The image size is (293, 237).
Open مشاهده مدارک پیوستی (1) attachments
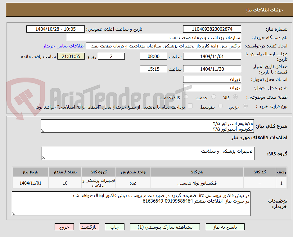165,227
